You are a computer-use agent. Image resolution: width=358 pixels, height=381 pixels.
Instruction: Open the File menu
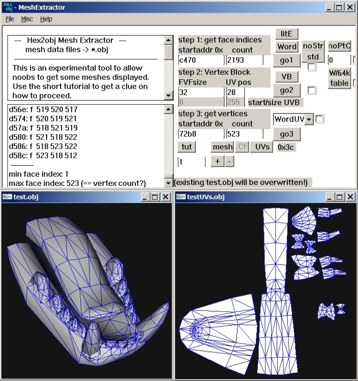10,19
